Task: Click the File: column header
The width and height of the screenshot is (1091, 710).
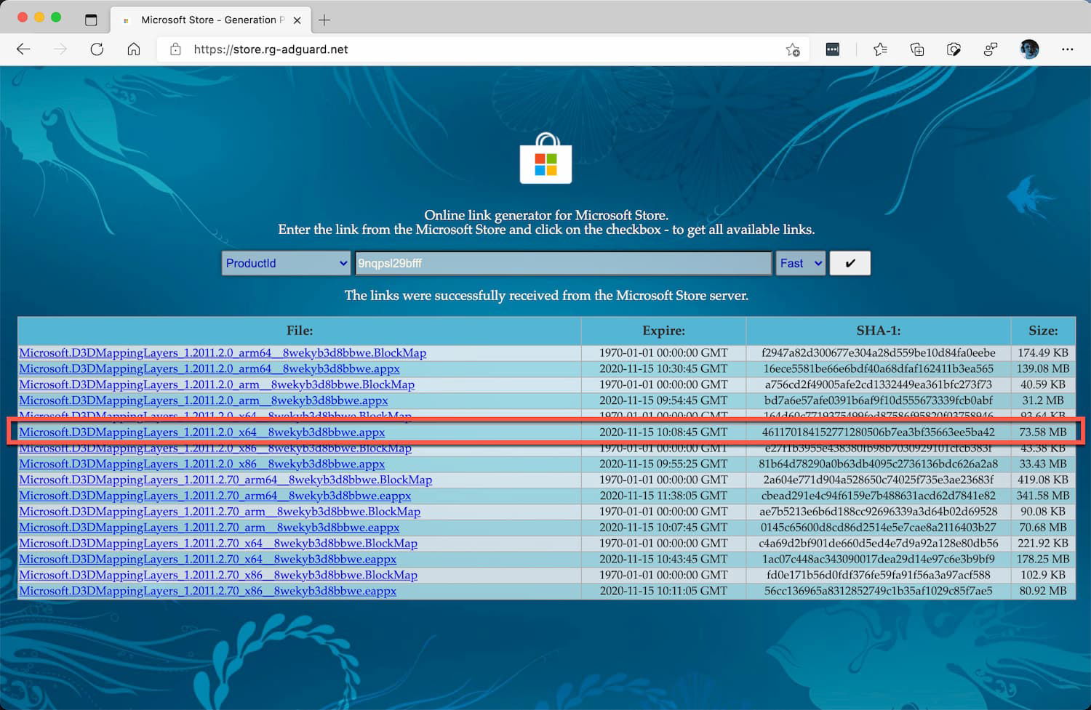Action: 300,331
